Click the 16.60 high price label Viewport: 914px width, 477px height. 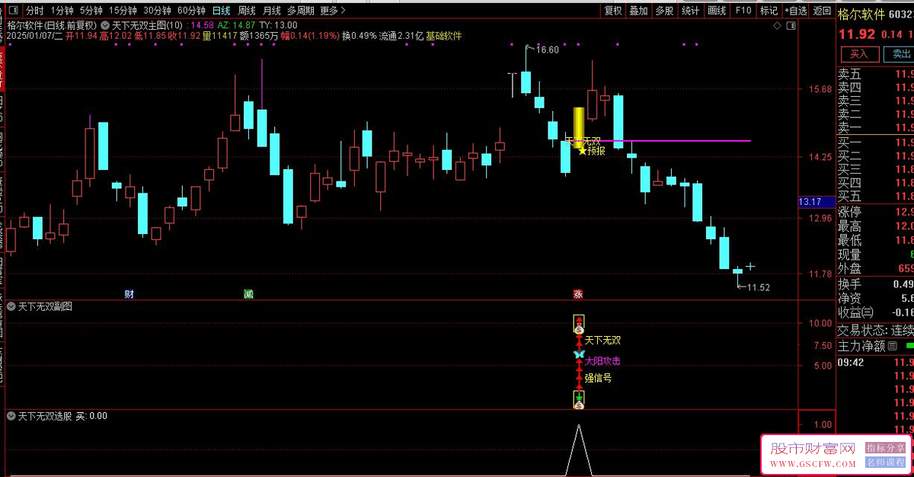[x=547, y=50]
